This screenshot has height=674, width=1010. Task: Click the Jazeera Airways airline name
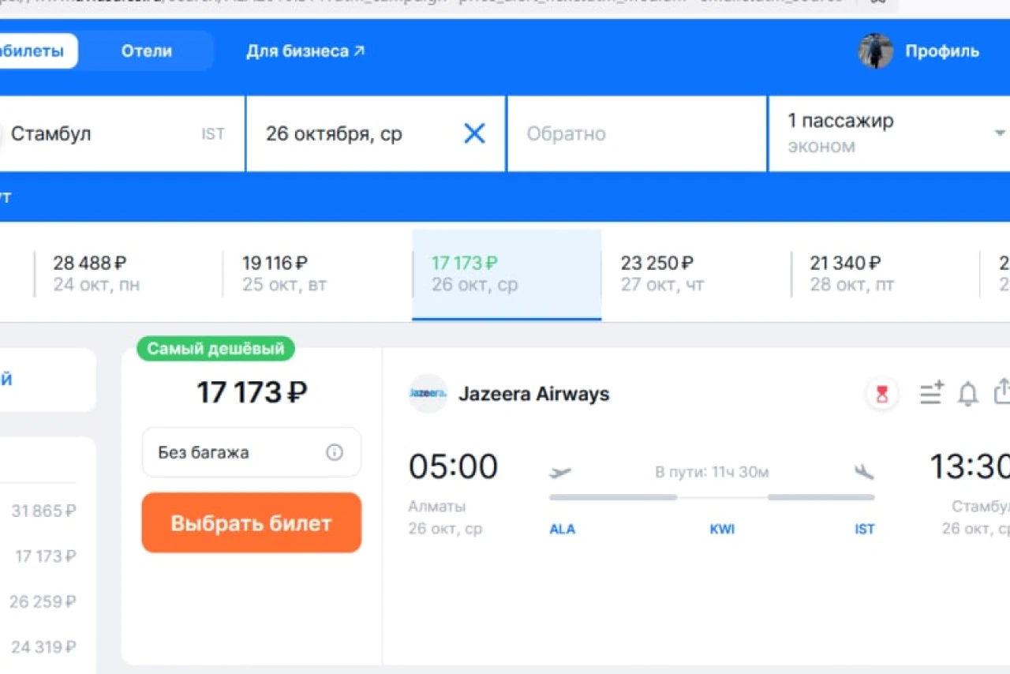point(534,394)
